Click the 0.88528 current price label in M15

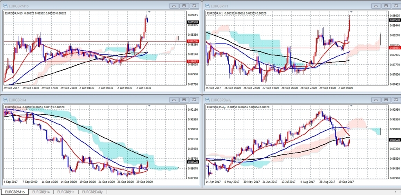[x=193, y=22]
